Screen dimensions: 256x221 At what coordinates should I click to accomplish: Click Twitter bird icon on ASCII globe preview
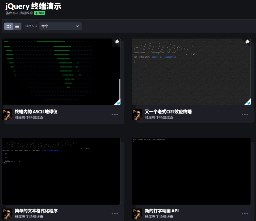click(118, 103)
